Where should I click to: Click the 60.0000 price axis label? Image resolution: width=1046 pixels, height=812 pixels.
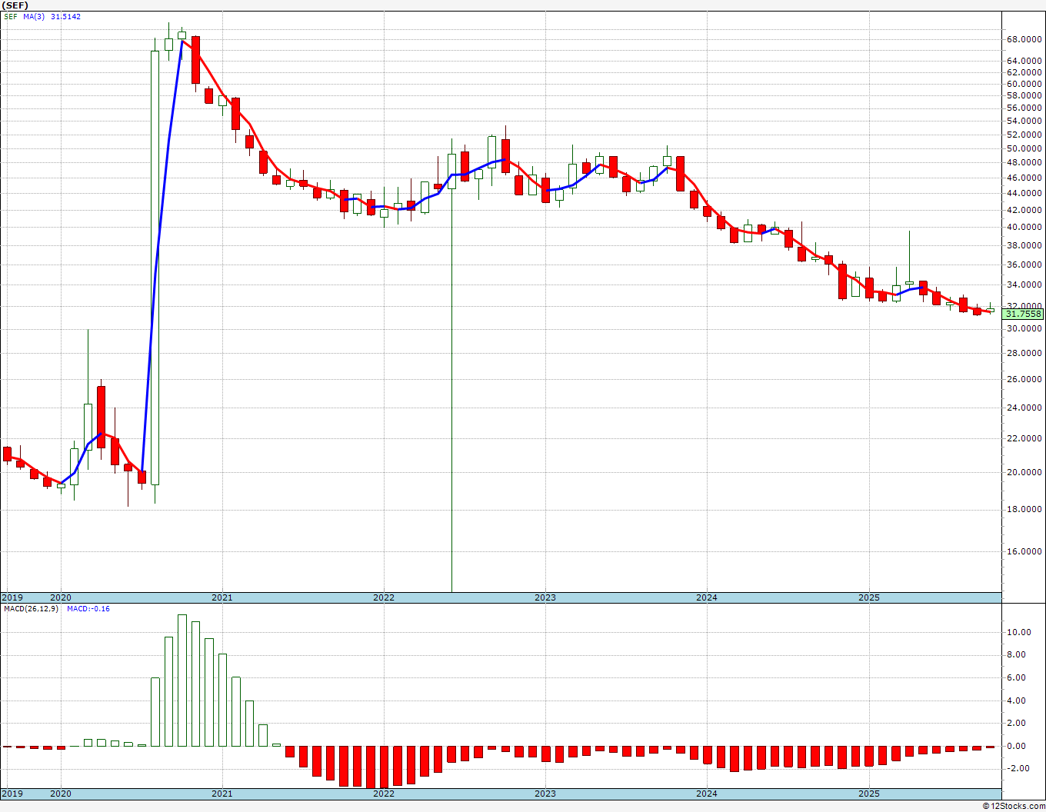coord(1024,85)
